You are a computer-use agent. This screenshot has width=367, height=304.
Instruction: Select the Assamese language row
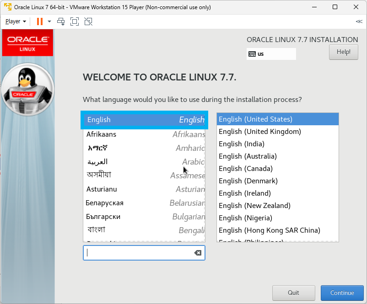coord(144,176)
